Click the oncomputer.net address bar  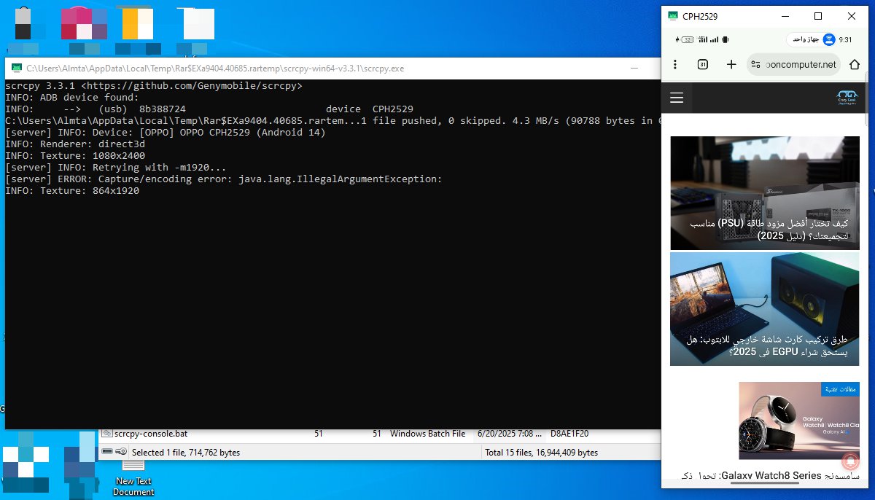(800, 64)
